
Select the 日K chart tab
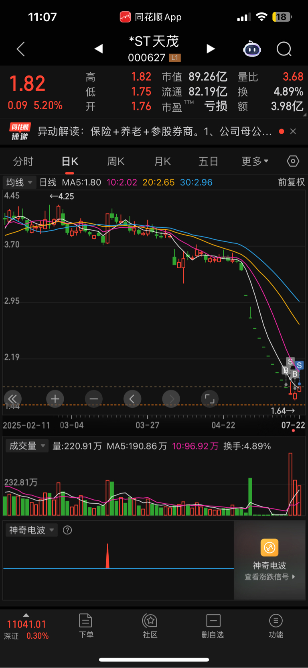click(70, 161)
